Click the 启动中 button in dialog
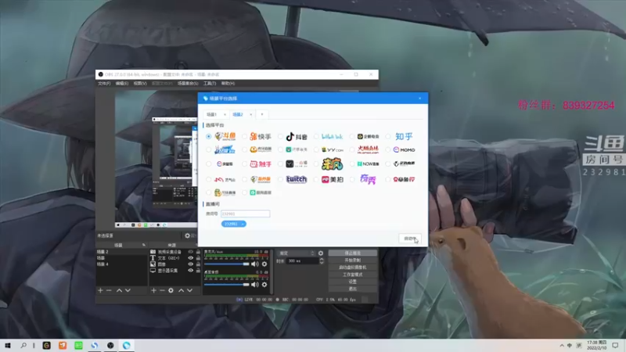Viewport: 626px width, 352px height. click(409, 239)
